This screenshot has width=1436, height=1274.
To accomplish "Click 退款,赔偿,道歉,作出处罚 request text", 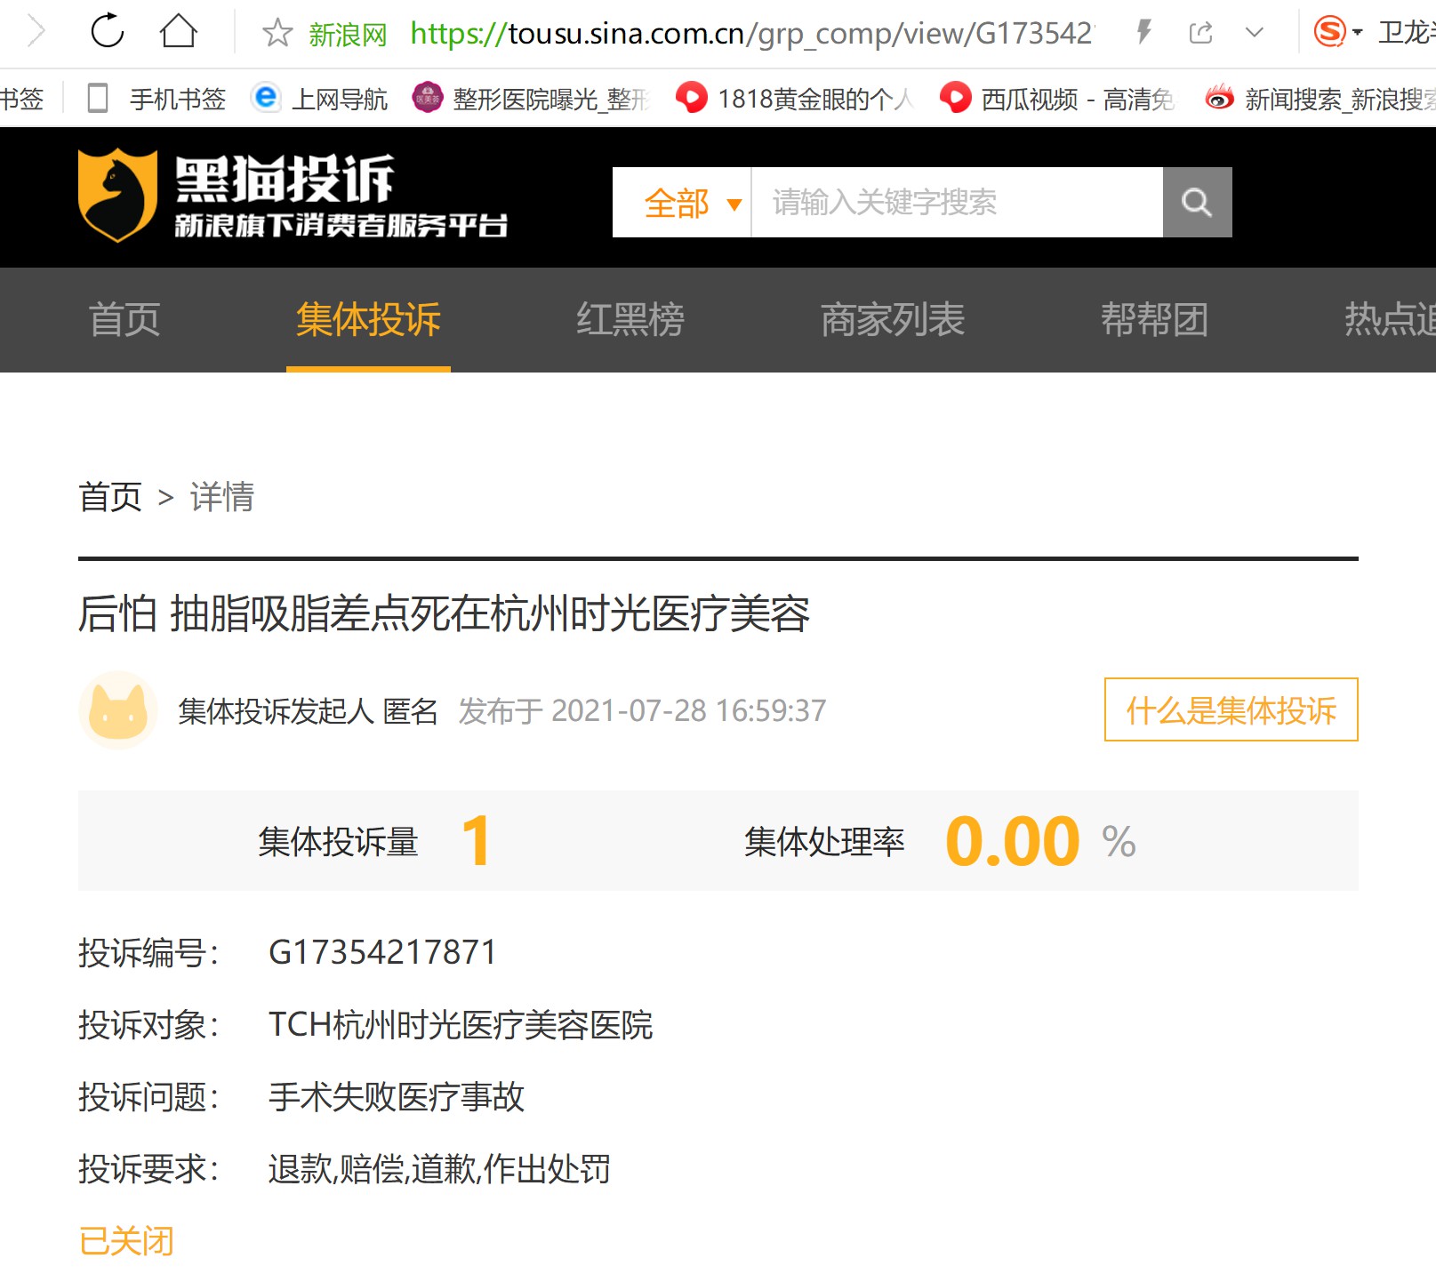I will [x=439, y=1169].
